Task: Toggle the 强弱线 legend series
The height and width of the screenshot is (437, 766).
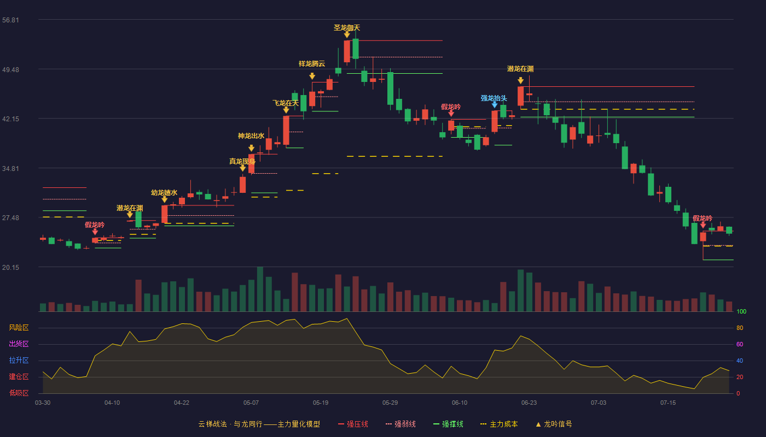Action: (401, 424)
